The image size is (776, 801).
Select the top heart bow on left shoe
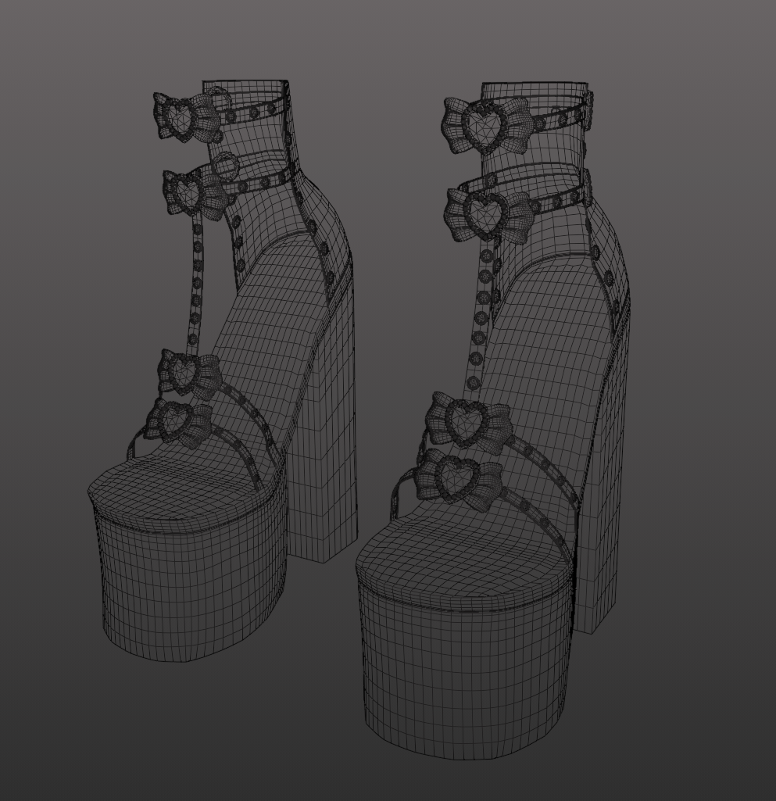[x=186, y=119]
